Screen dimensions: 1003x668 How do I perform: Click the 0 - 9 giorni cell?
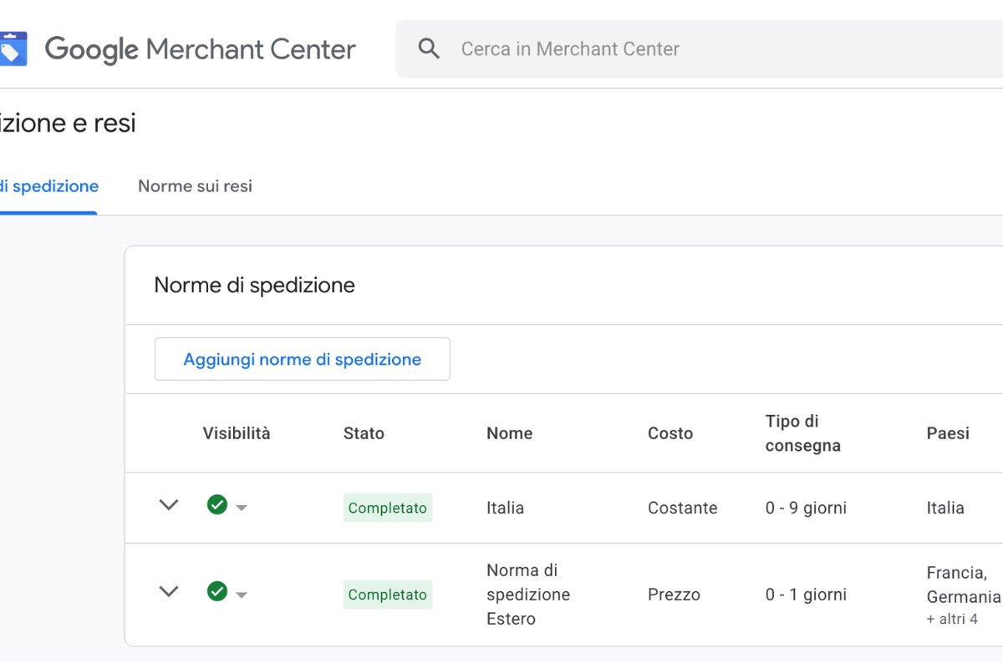point(806,508)
